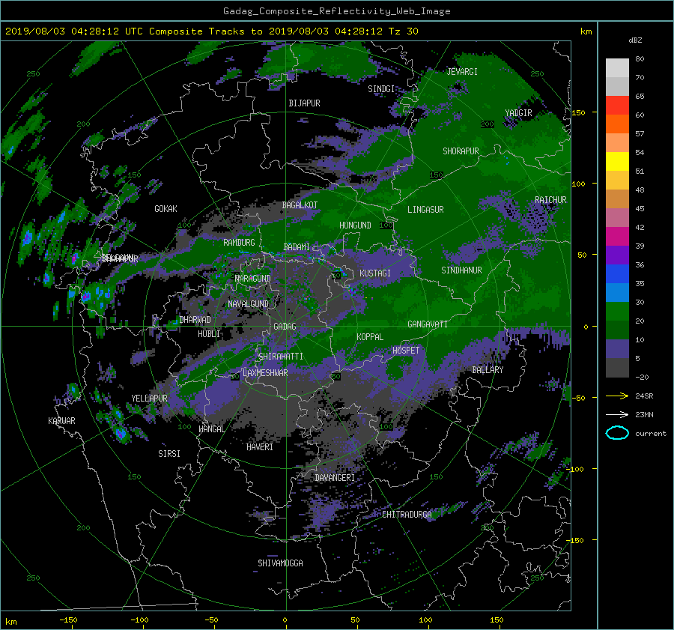Click the GANGAVATI city label

coord(428,324)
